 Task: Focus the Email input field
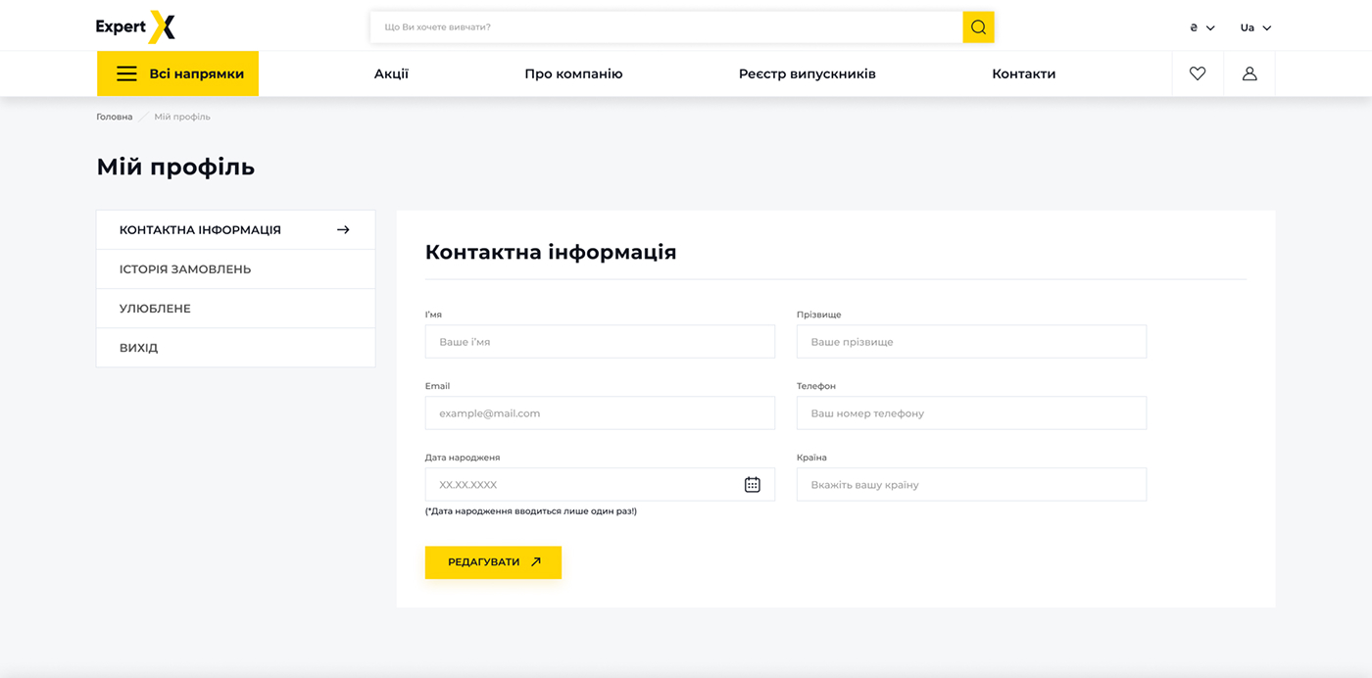pyautogui.click(x=599, y=413)
